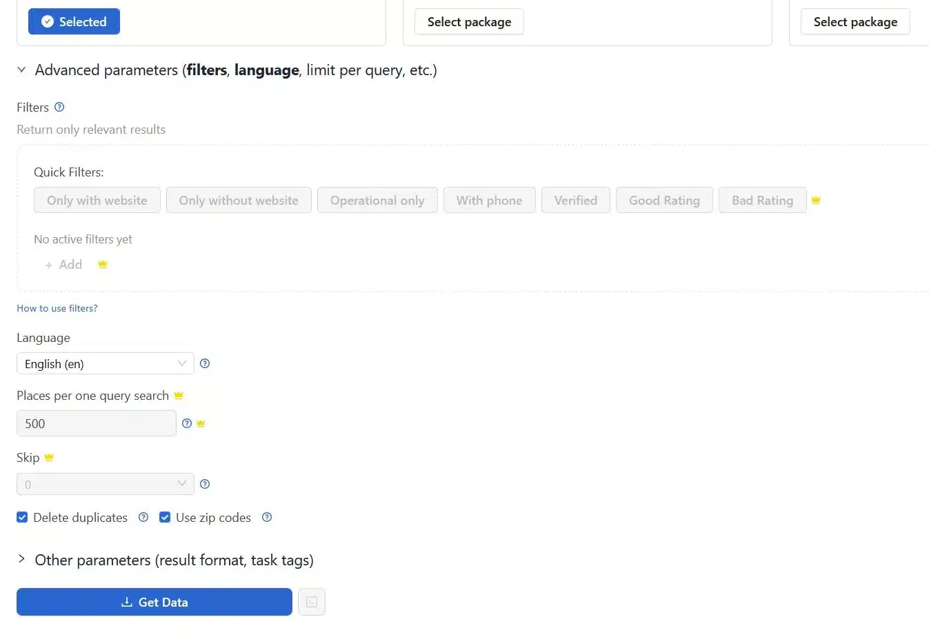Screen dimensions: 929x637
Task: Toggle the Only with website quick filter
Action: (97, 201)
